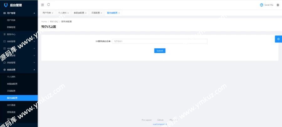The width and height of the screenshot is (282, 127).
Task: Focus the IM服务端白名单 input field
Action: (x=160, y=41)
